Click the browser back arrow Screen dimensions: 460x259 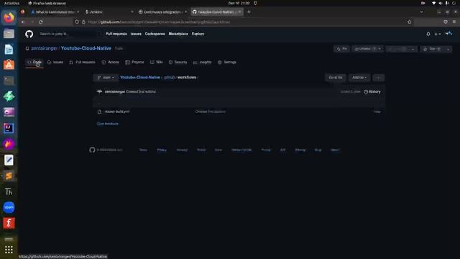coord(23,22)
